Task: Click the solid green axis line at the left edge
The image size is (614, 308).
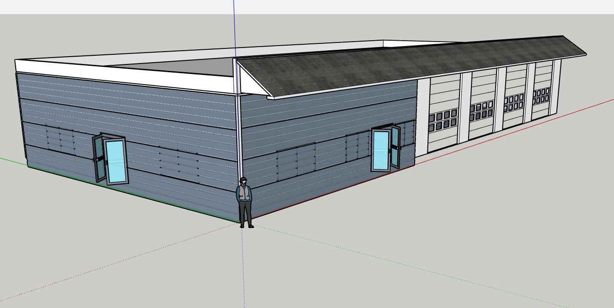Action: point(11,160)
